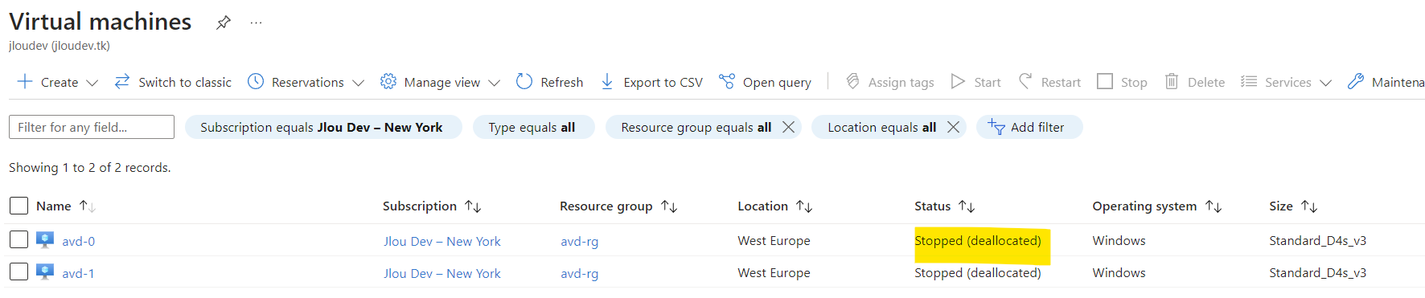Viewport: 1425px width, 298px height.
Task: Refresh the virtual machines list
Action: coord(549,82)
